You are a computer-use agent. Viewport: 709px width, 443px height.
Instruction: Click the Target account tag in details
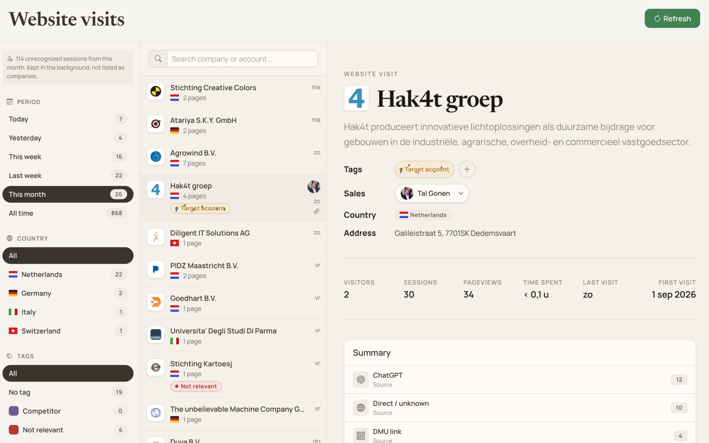[x=424, y=169]
